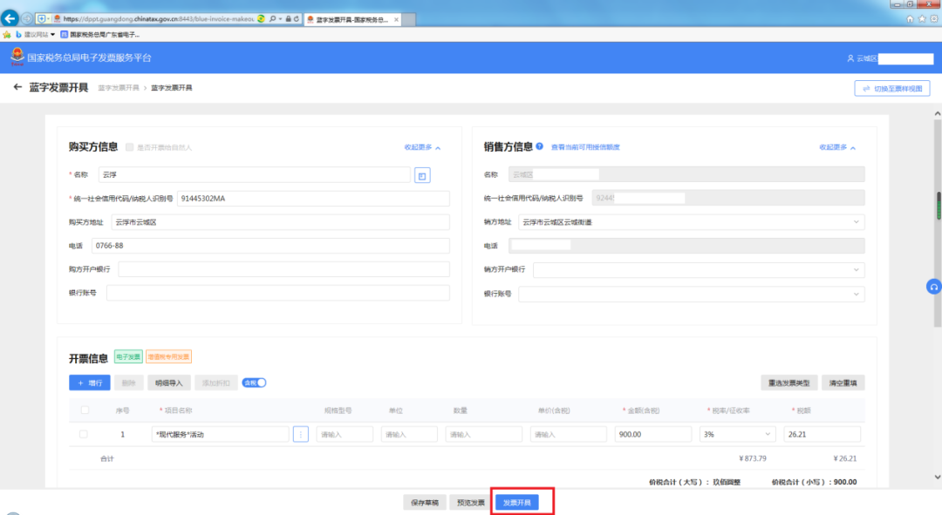Image resolution: width=942 pixels, height=515 pixels.
Task: Click the 增值税专用发票 tag
Action: pyautogui.click(x=169, y=356)
